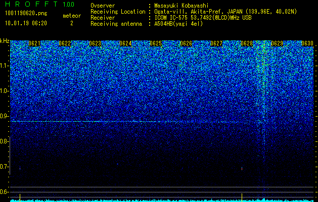Click the 0.6 kHz frequency label
The image size is (318, 202).
pos(5,192)
